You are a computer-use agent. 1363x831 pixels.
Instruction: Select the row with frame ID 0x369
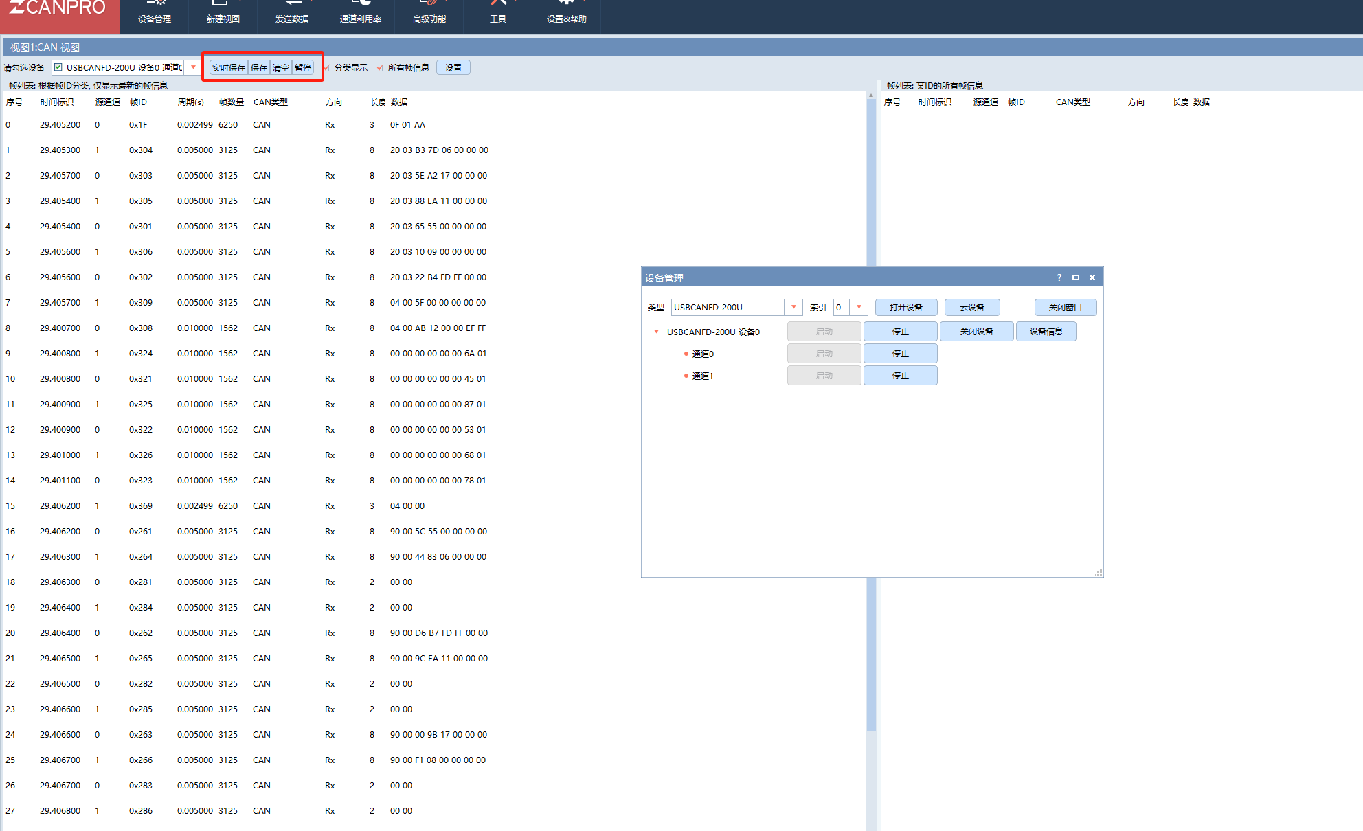click(433, 506)
